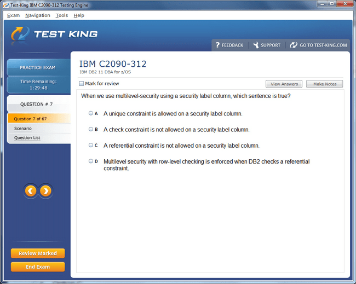The width and height of the screenshot is (356, 284).
Task: Select answer D radio button
Action: coord(91,161)
